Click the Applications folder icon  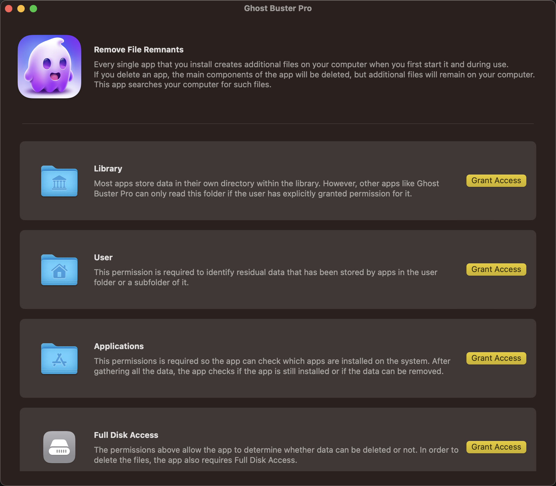point(59,359)
